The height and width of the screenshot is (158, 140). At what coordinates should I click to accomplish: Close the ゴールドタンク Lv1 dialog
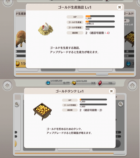coord(111,91)
